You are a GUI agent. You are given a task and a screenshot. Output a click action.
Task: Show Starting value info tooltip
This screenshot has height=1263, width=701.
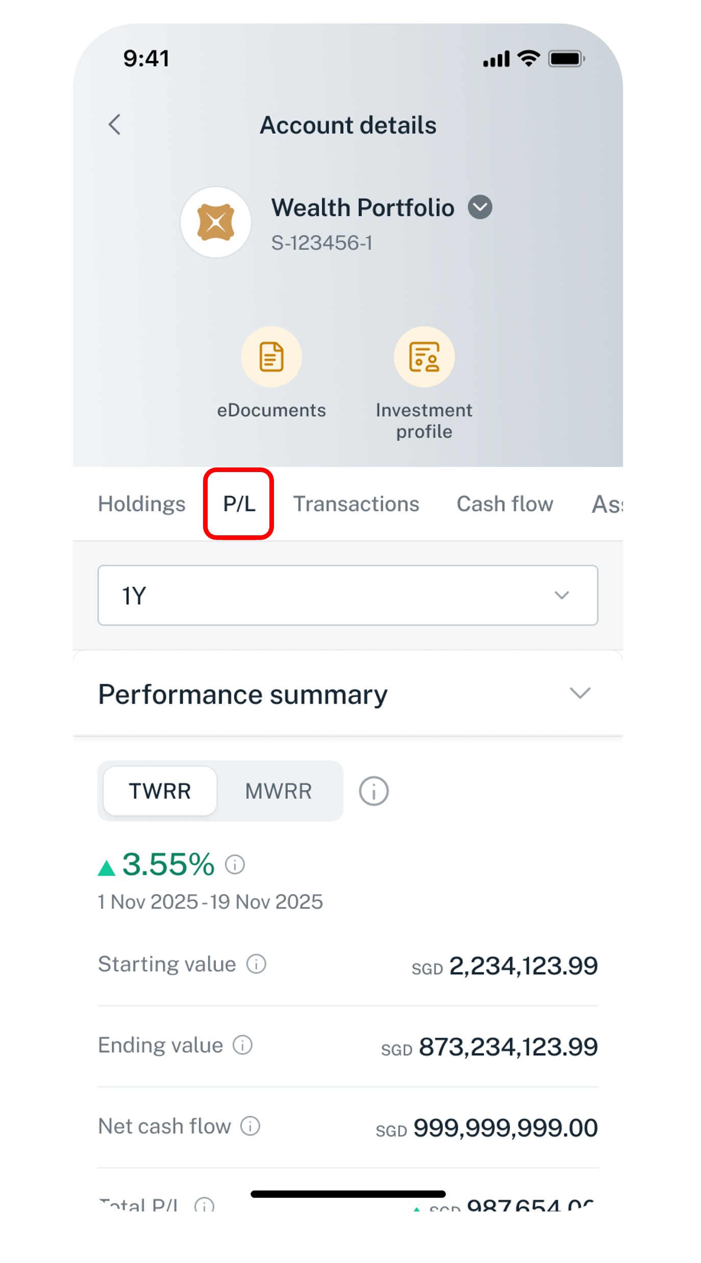click(x=256, y=964)
